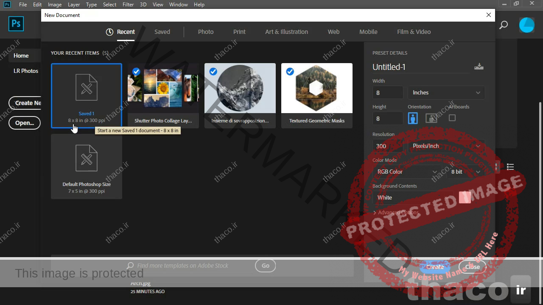The height and width of the screenshot is (305, 543).
Task: Switch to the Mobile tab
Action: 368,32
